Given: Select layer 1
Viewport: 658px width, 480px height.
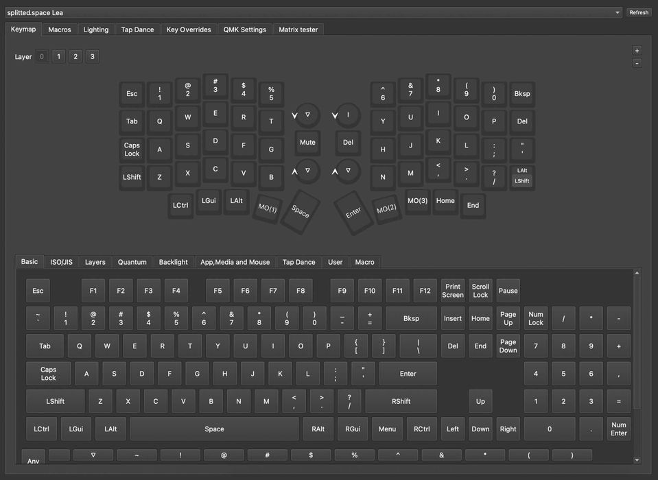Looking at the screenshot, I should pyautogui.click(x=58, y=57).
